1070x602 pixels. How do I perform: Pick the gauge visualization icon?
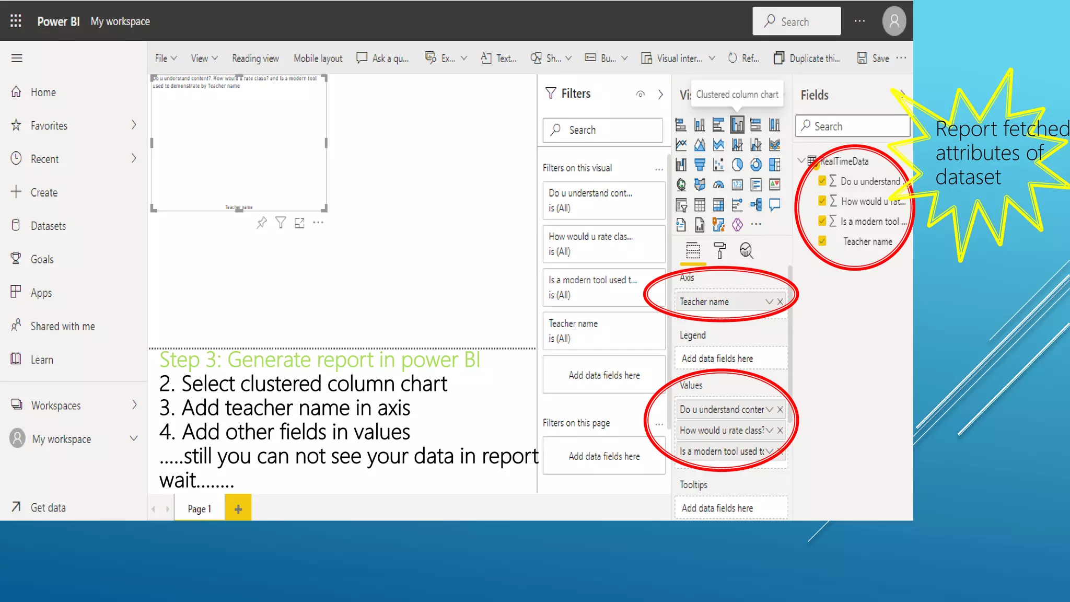[x=718, y=184]
